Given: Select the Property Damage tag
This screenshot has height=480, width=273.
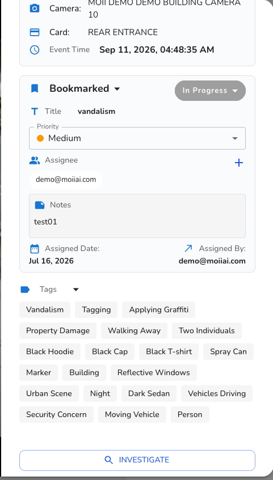Looking at the screenshot, I should (x=58, y=330).
